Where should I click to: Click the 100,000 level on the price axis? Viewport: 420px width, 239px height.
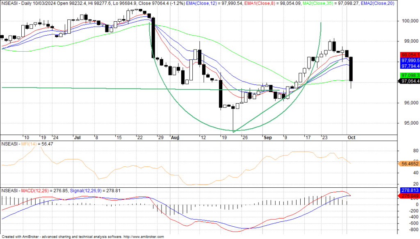409,20
